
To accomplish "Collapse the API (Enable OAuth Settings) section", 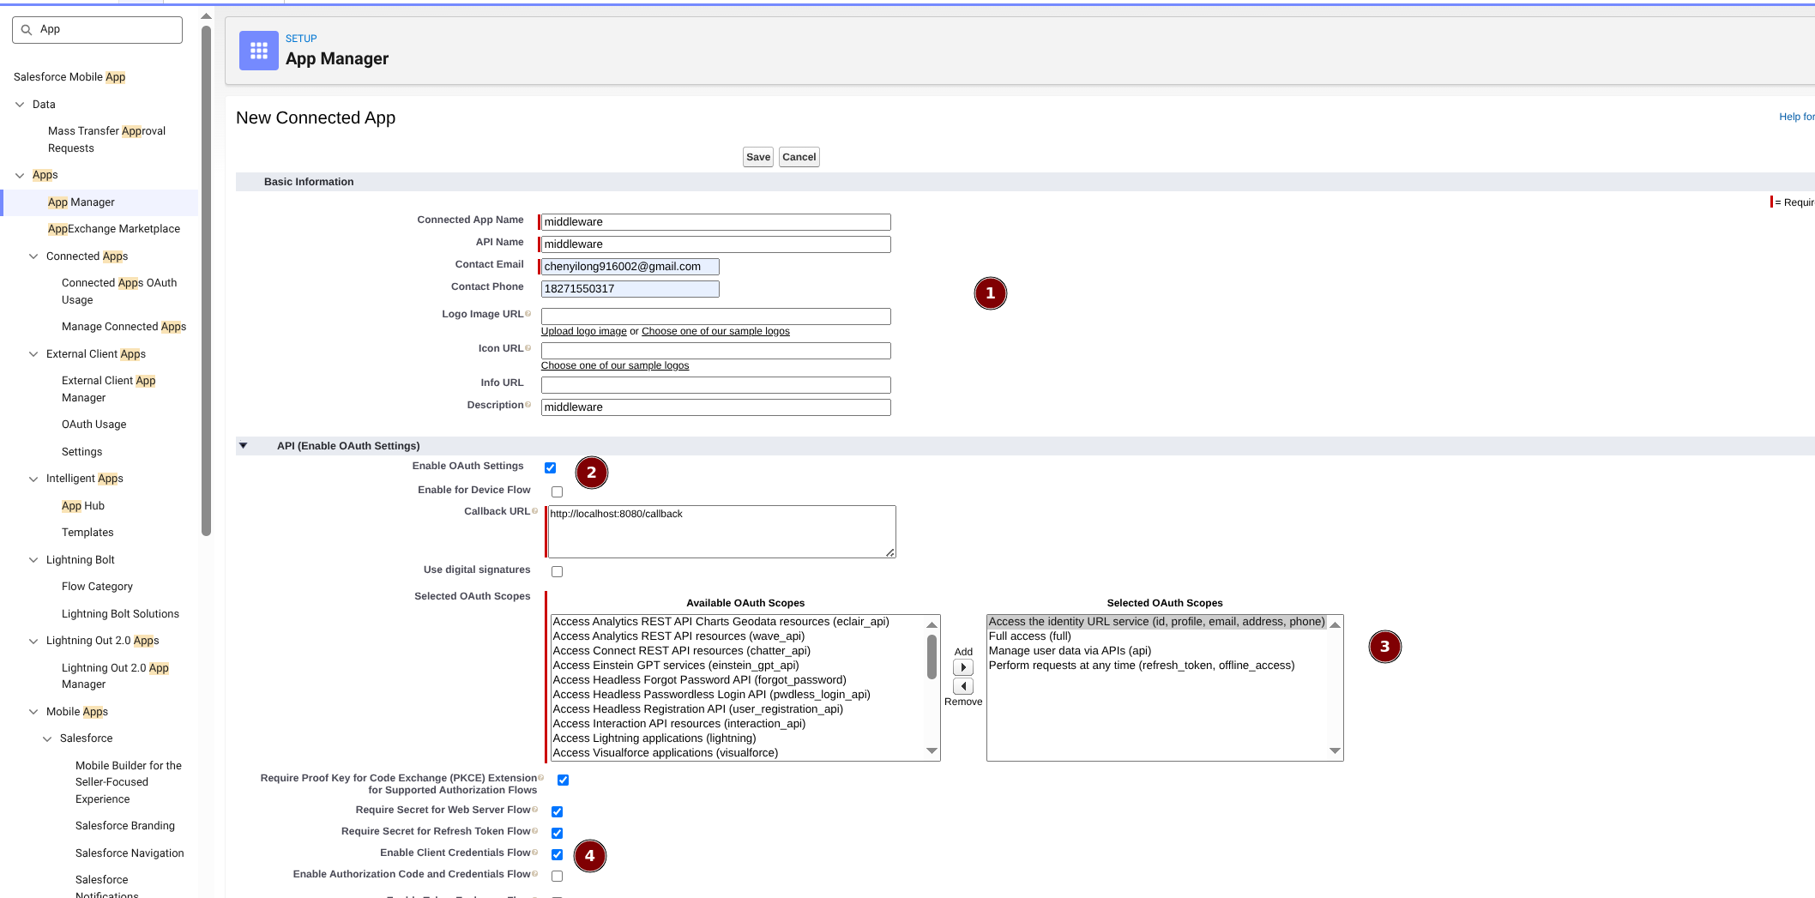I will tap(244, 446).
